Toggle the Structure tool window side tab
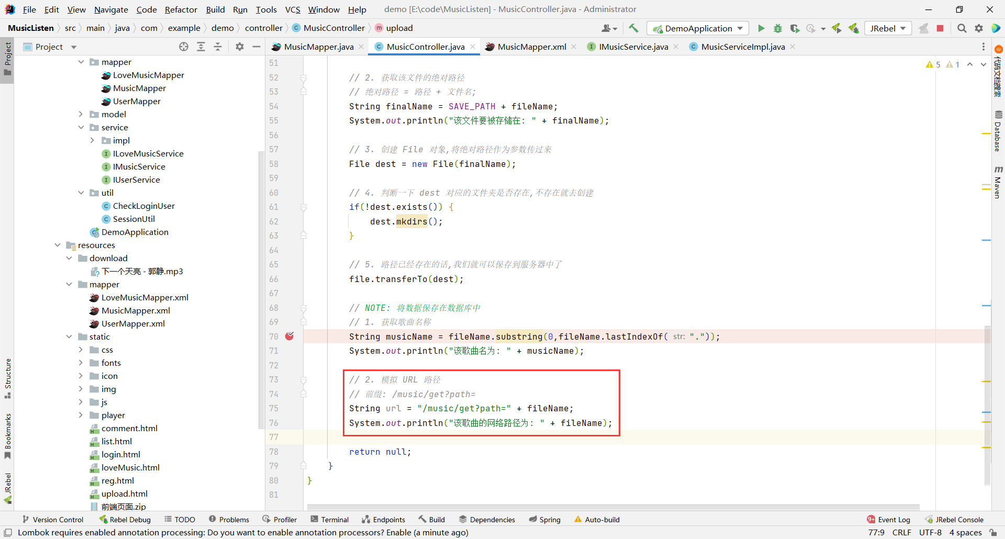This screenshot has height=539, width=1005. pos(7,377)
